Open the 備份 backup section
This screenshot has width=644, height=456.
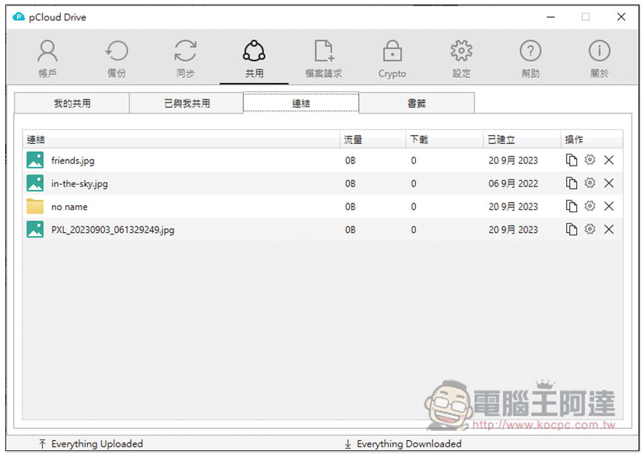117,59
